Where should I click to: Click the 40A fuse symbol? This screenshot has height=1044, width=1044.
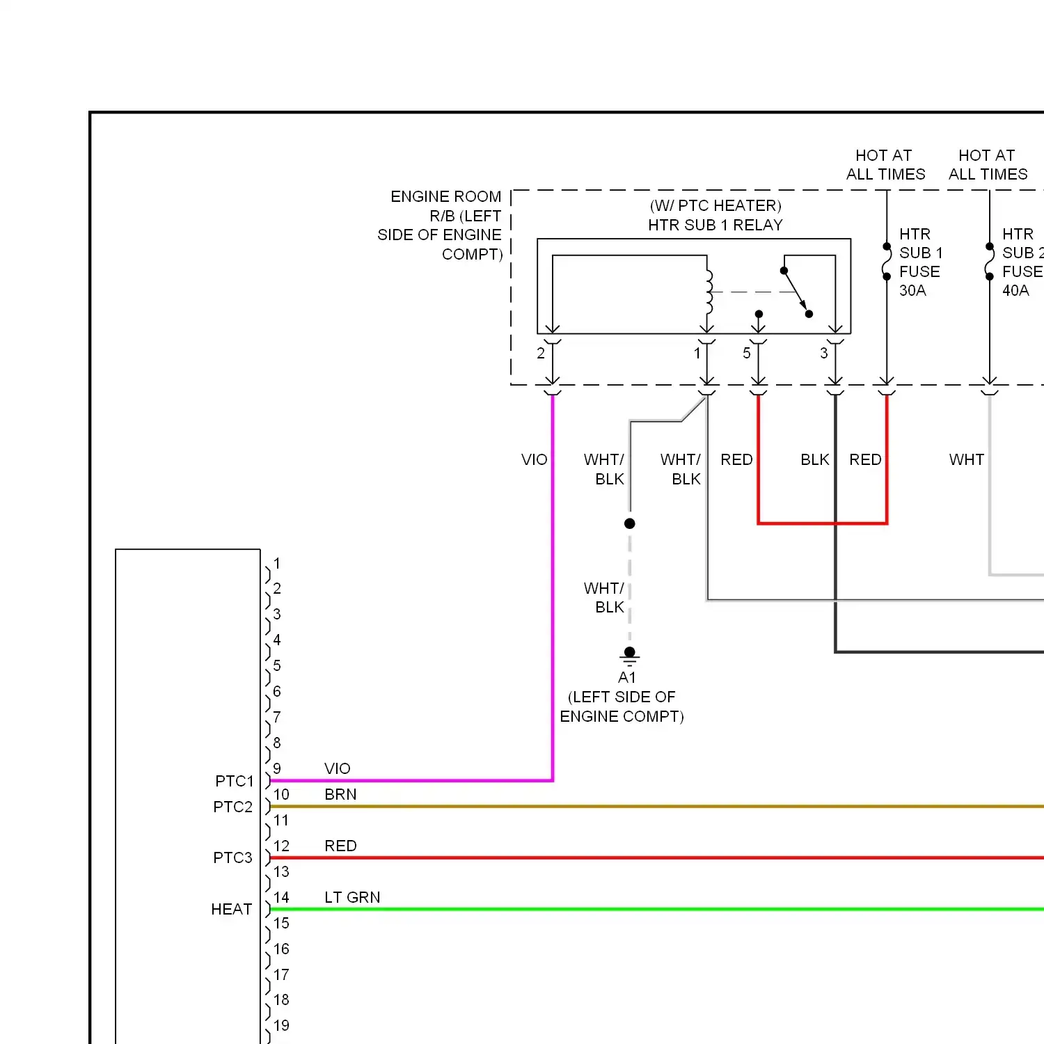990,262
